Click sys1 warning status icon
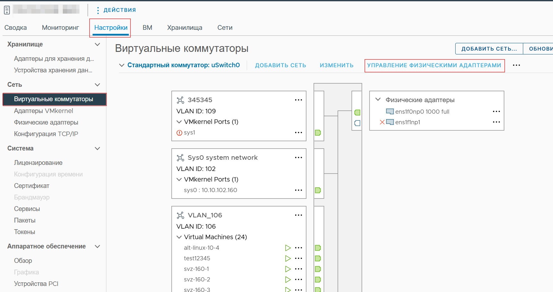Image resolution: width=553 pixels, height=292 pixels. tap(179, 133)
